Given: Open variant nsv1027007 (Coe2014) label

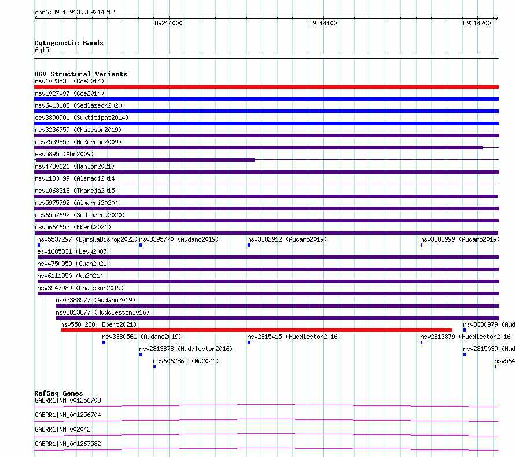Looking at the screenshot, I should tap(69, 93).
